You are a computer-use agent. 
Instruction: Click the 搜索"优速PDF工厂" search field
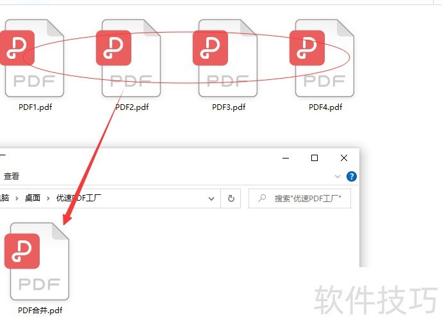tap(300, 199)
